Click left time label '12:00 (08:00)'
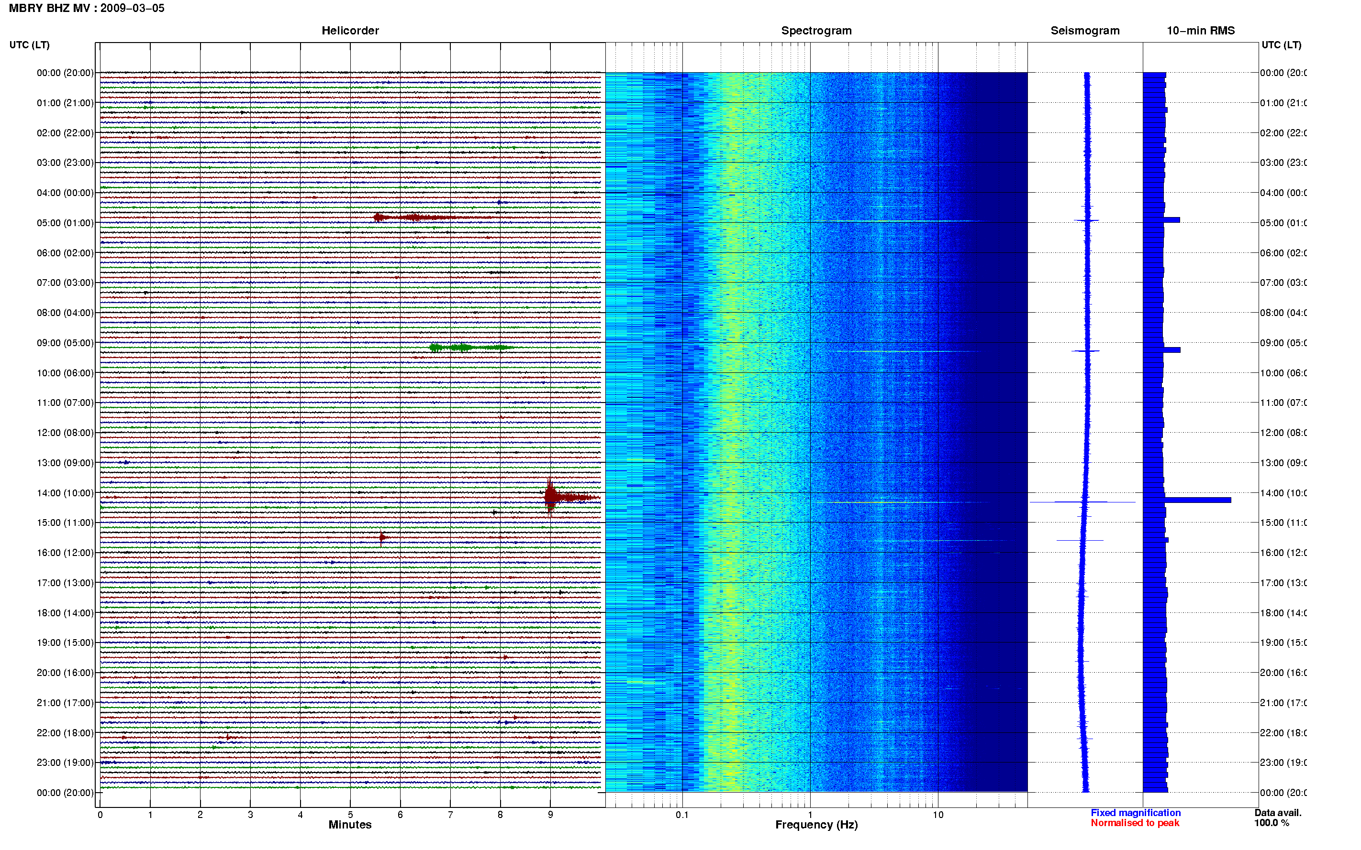Image resolution: width=1361 pixels, height=850 pixels. coord(65,433)
